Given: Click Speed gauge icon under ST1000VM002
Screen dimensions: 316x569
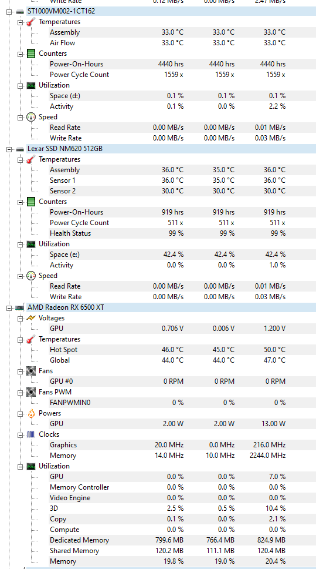Looking at the screenshot, I should coord(31,117).
